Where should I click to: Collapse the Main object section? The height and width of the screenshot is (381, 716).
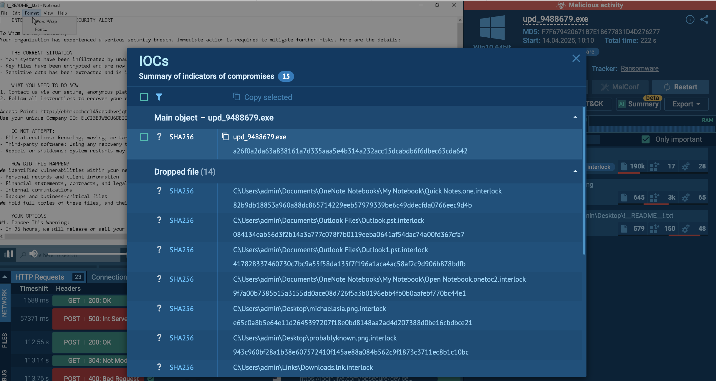click(x=575, y=117)
